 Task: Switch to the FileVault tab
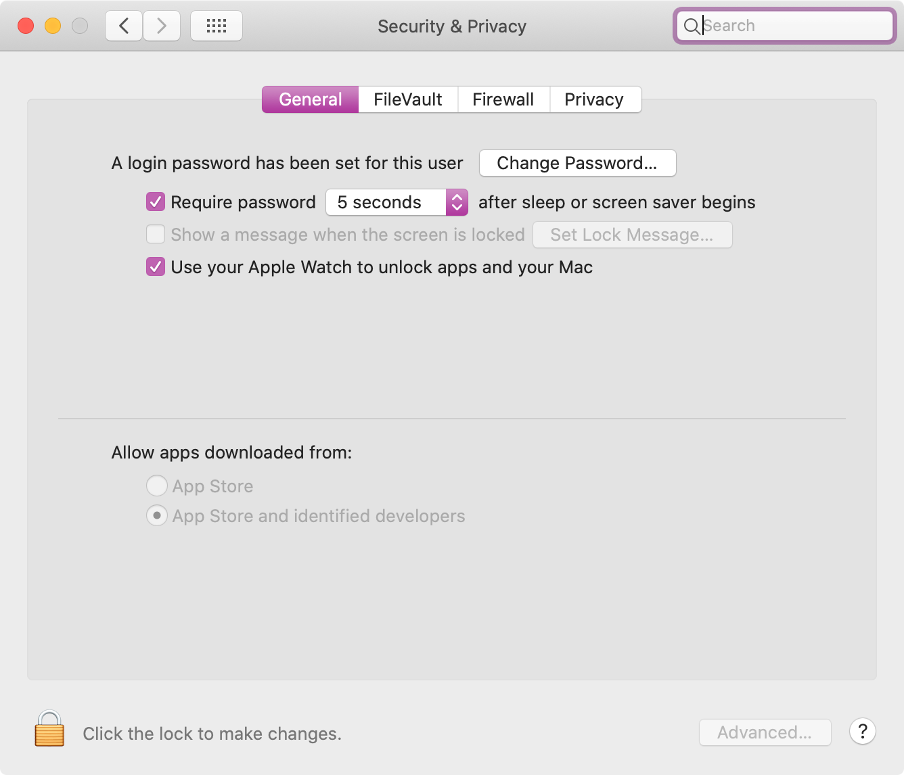407,99
